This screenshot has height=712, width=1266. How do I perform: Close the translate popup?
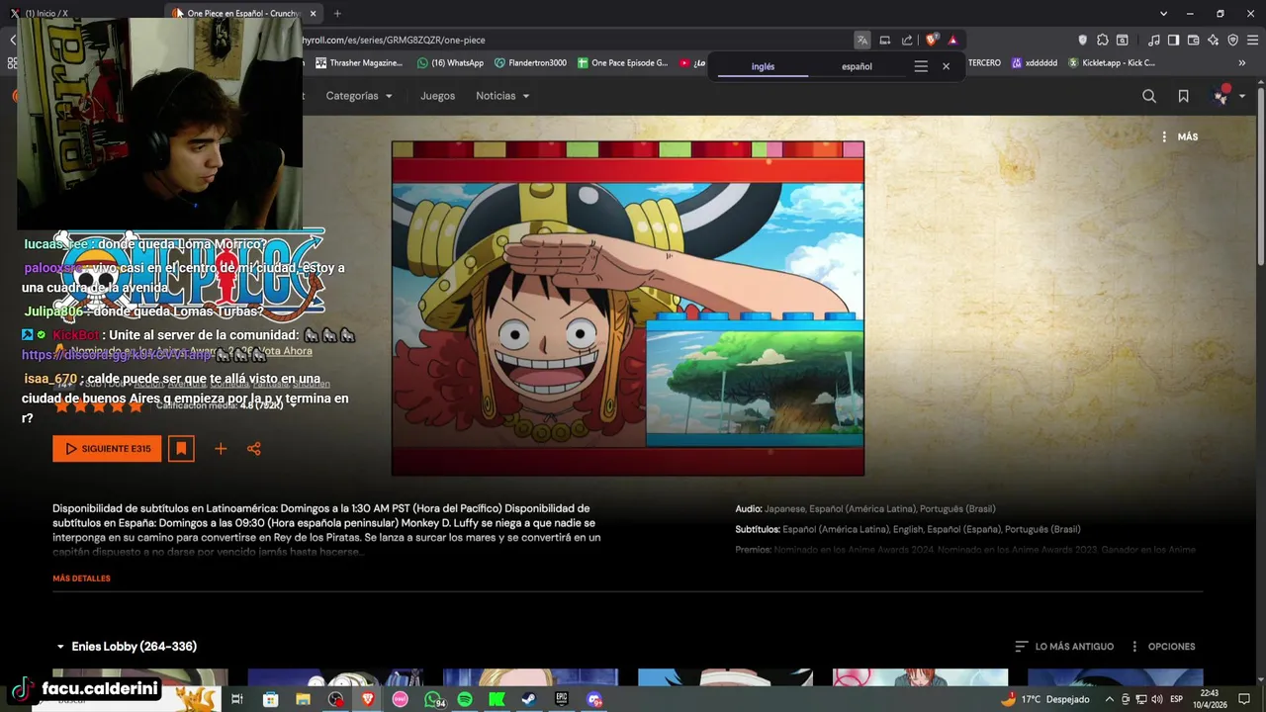click(946, 66)
